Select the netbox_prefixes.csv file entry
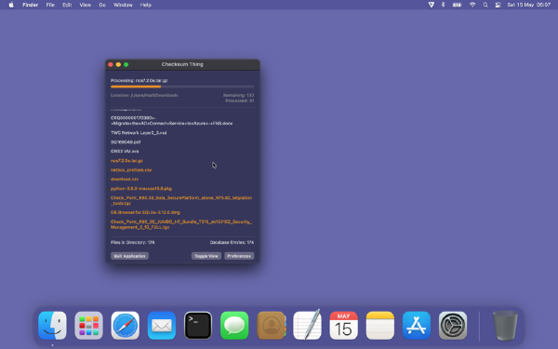This screenshot has width=558, height=349. (131, 170)
